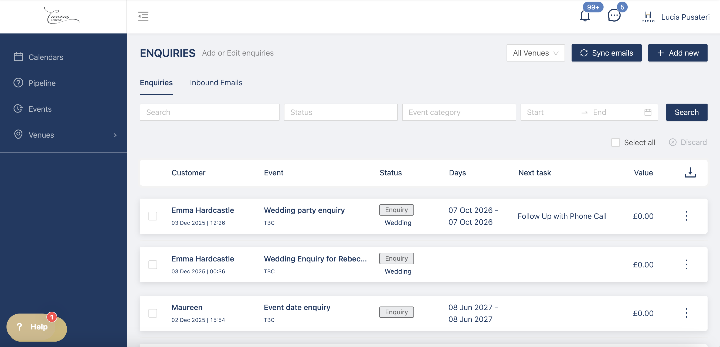Tick the Select all checkbox

(615, 142)
